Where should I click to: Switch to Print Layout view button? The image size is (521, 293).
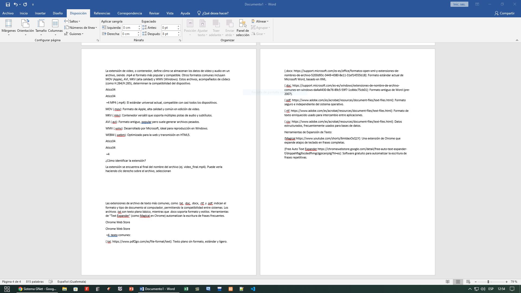pos(458,282)
